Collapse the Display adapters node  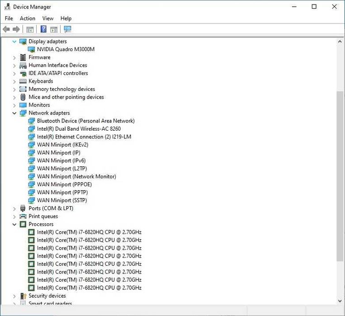[x=14, y=42]
